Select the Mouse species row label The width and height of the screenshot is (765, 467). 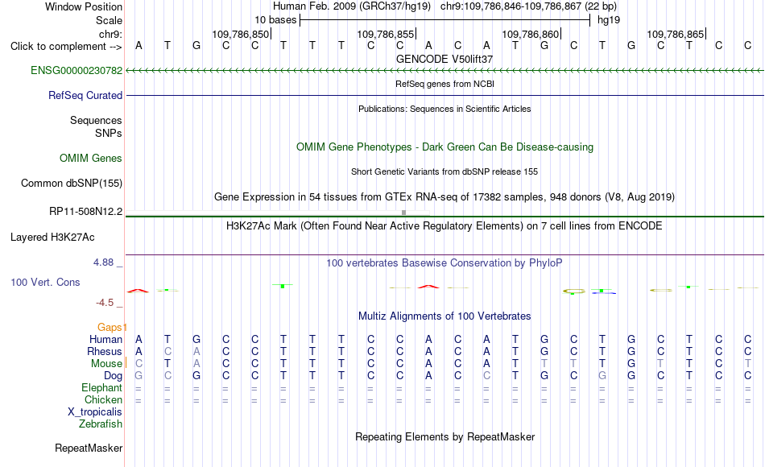pos(106,364)
